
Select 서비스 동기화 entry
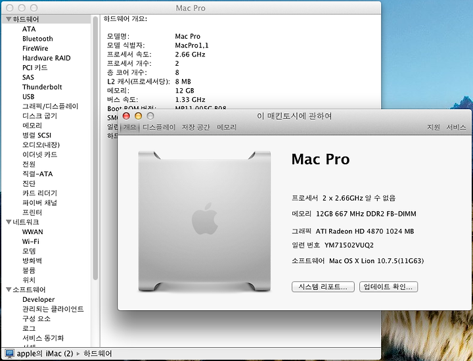[43, 338]
